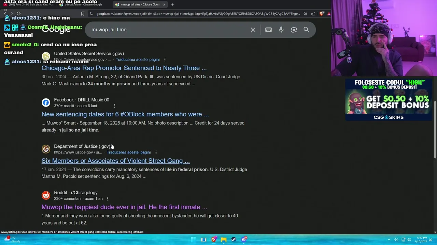Clear the search box with the X icon
The width and height of the screenshot is (437, 245).
click(253, 30)
